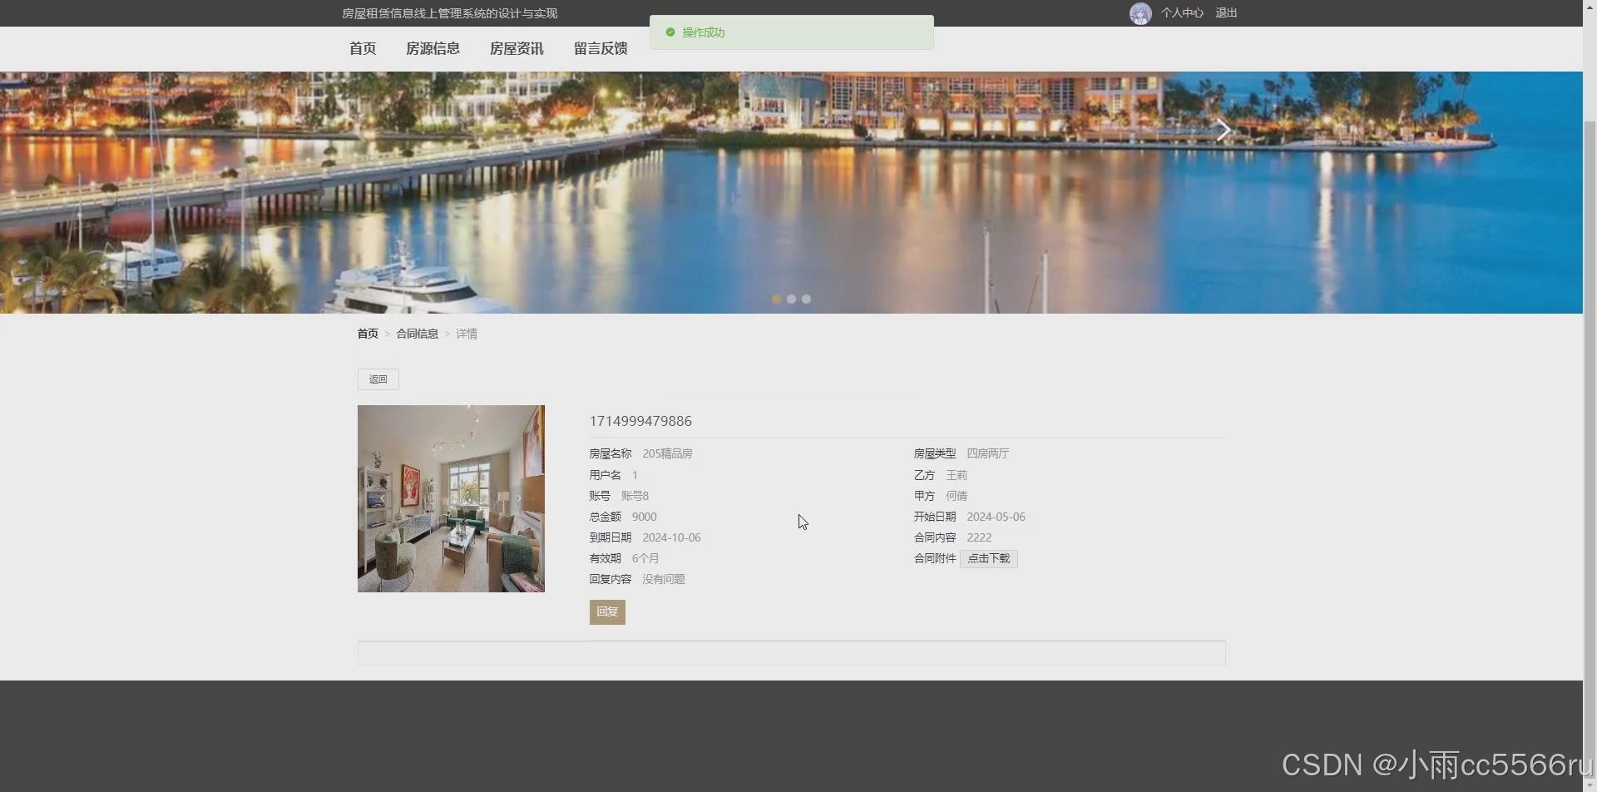
Task: Click the 回复 button
Action: click(607, 611)
